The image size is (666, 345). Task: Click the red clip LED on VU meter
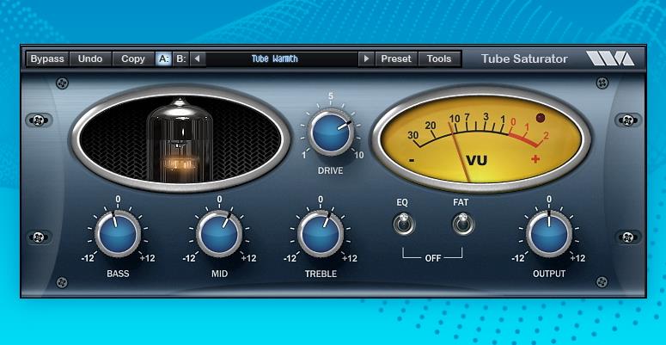tap(541, 118)
